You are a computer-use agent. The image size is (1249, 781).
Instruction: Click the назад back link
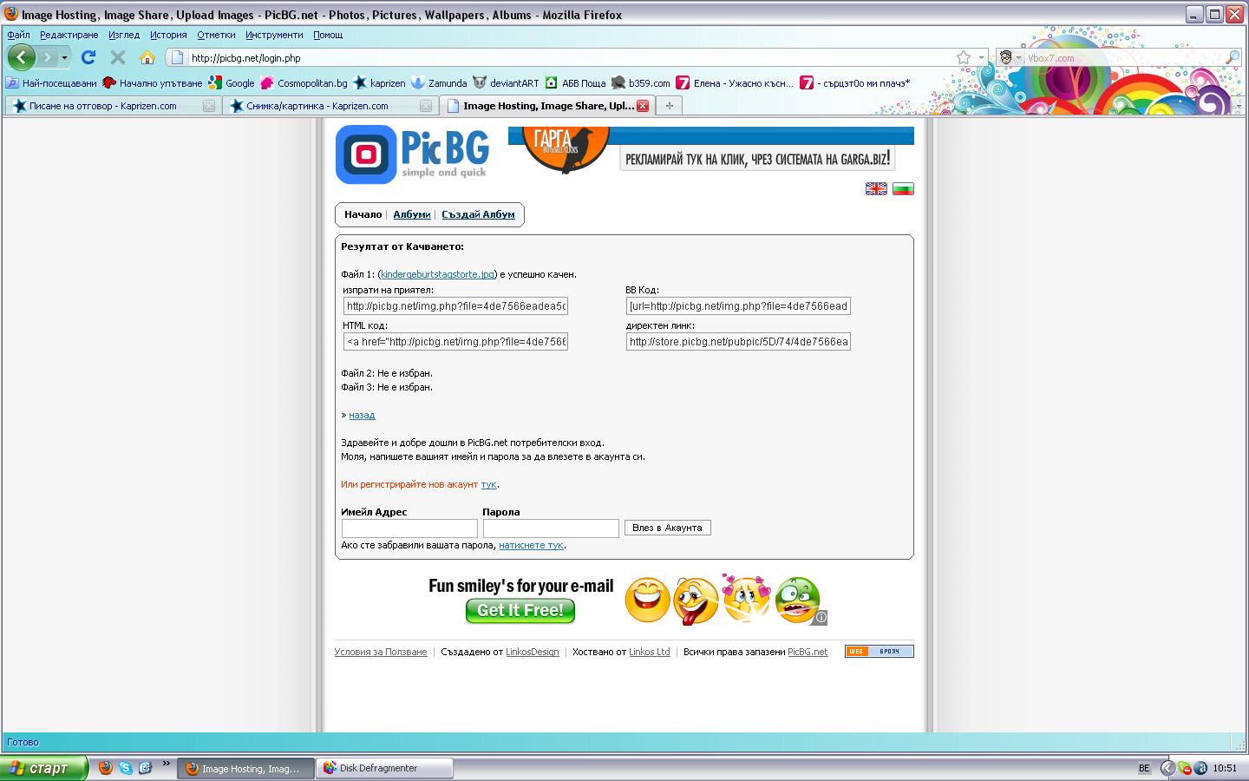pos(362,415)
